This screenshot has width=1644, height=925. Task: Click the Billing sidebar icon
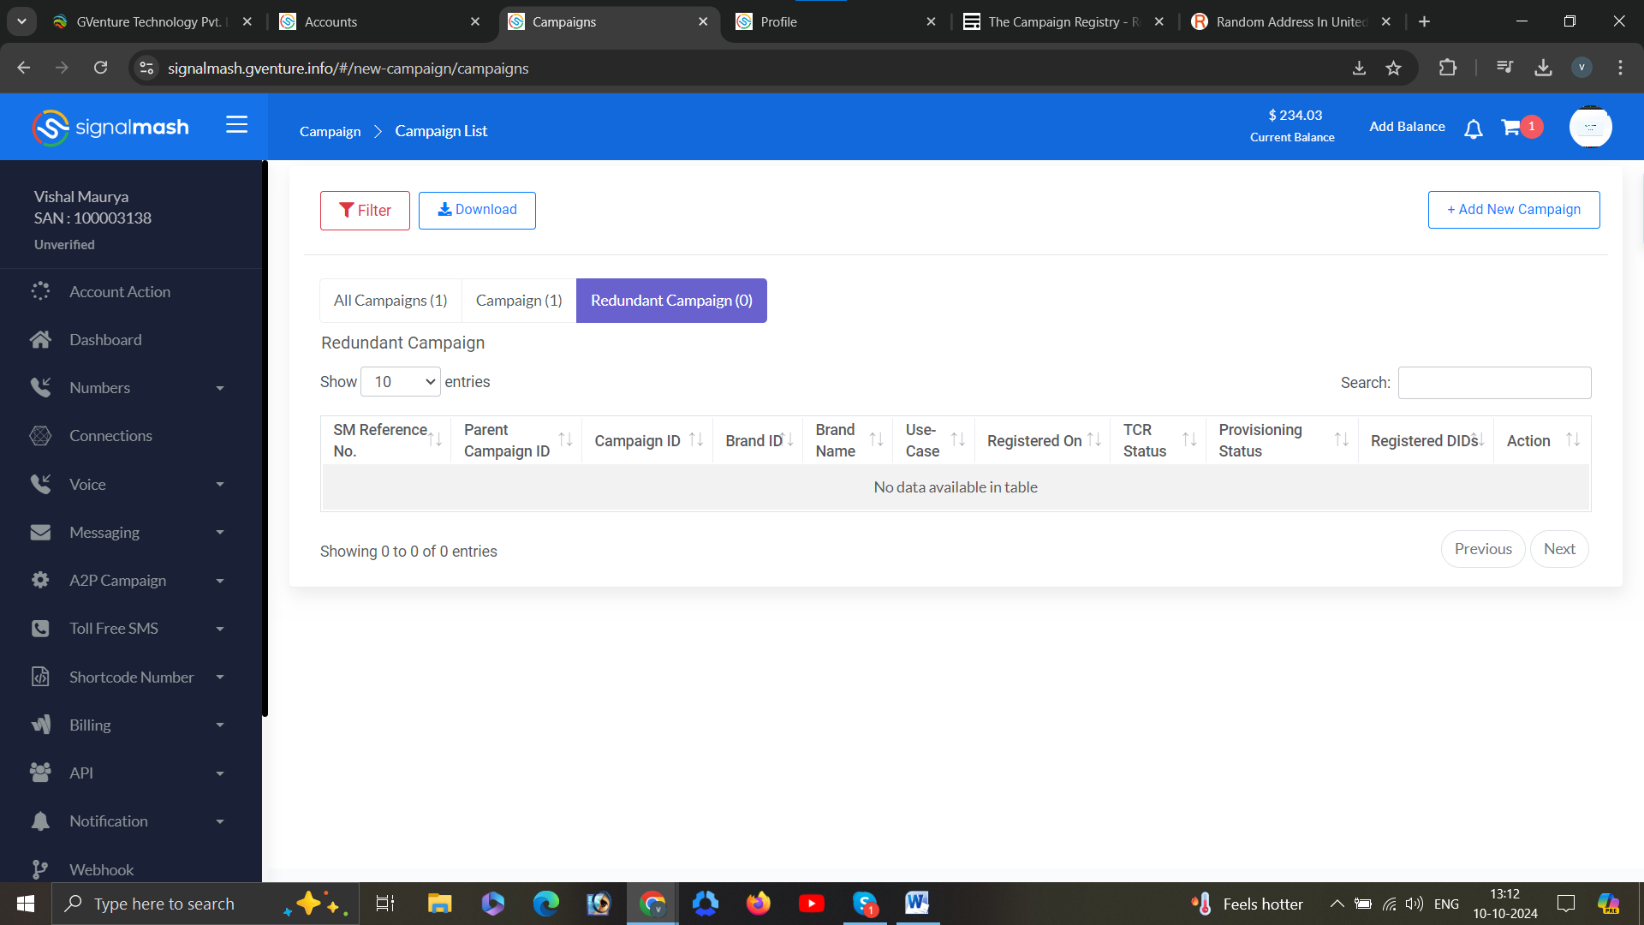(40, 725)
